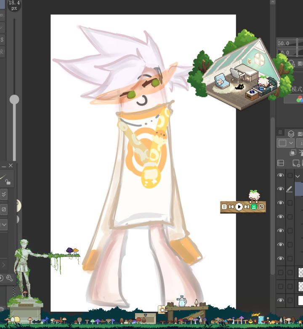Click the layer list view change icon

click(x=280, y=163)
